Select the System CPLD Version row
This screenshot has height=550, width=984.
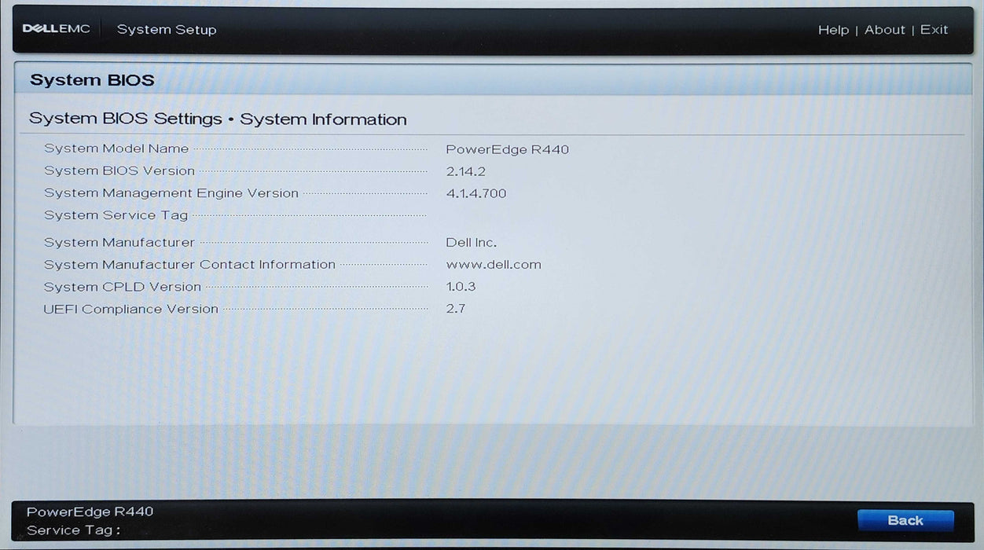click(x=123, y=287)
